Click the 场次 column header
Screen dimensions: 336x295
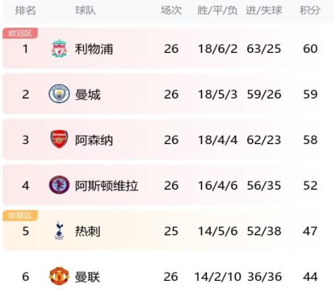(x=171, y=10)
